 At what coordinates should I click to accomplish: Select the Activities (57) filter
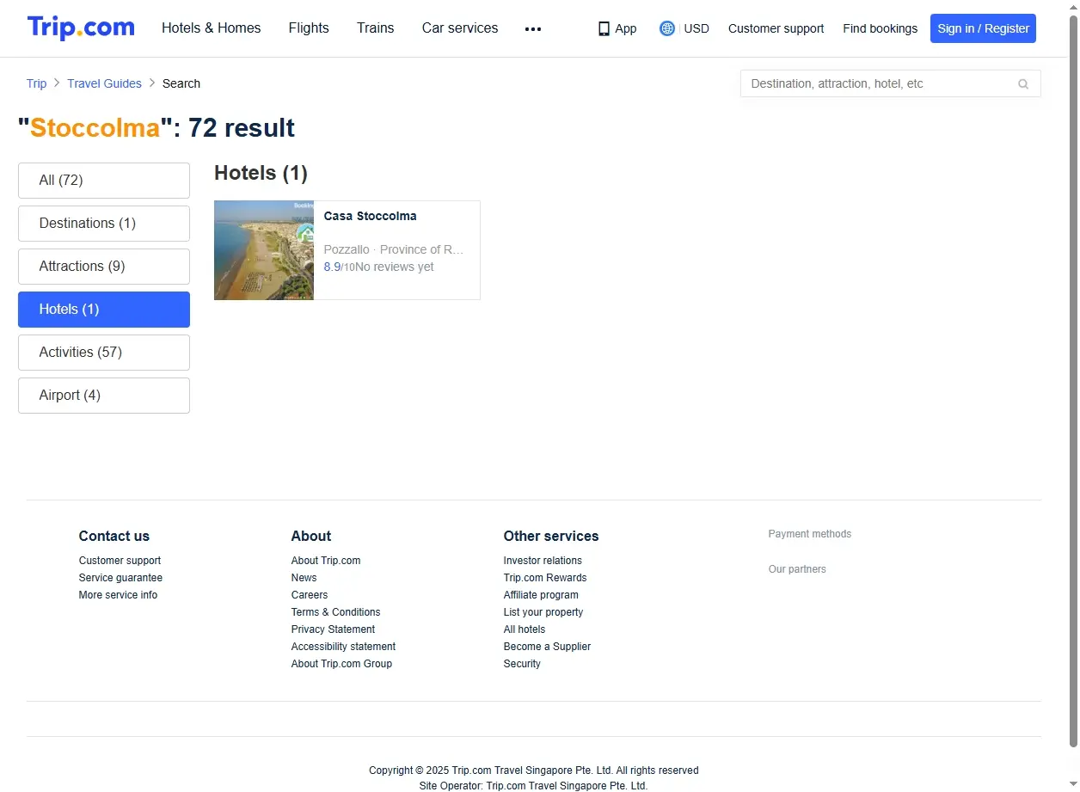(104, 353)
